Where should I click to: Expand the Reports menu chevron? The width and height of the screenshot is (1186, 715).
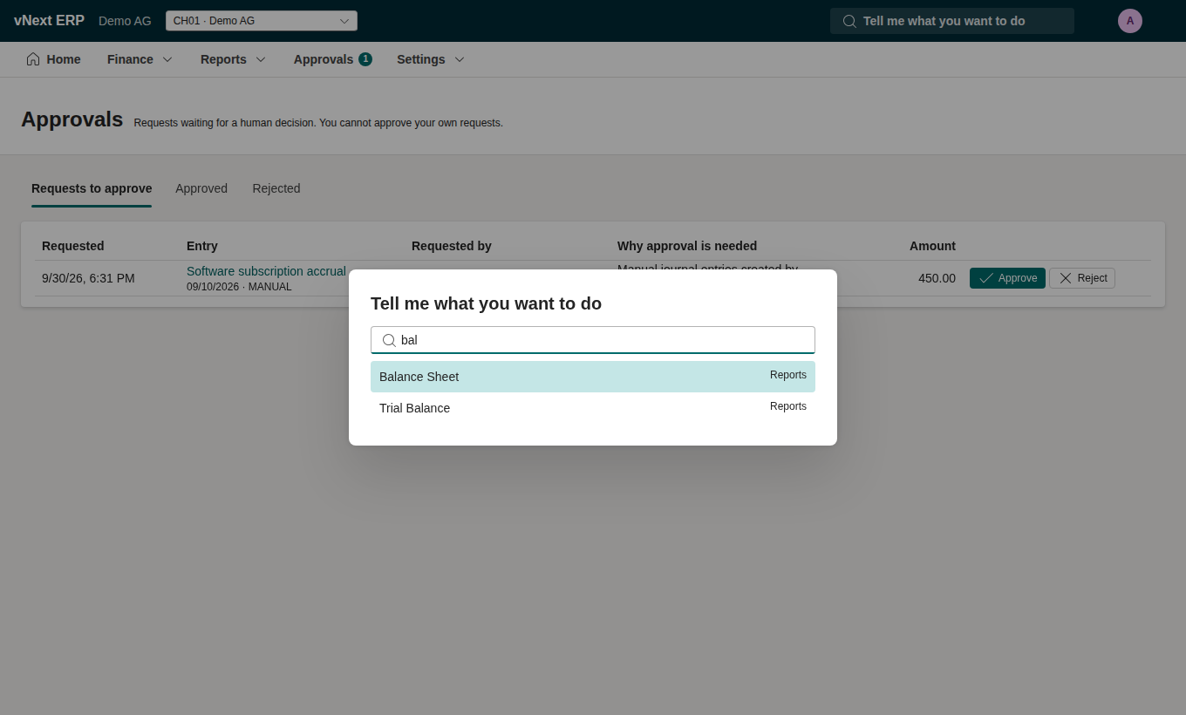tap(261, 59)
